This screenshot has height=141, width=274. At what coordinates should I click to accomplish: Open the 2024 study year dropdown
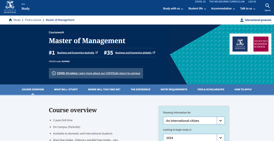coord(194,138)
